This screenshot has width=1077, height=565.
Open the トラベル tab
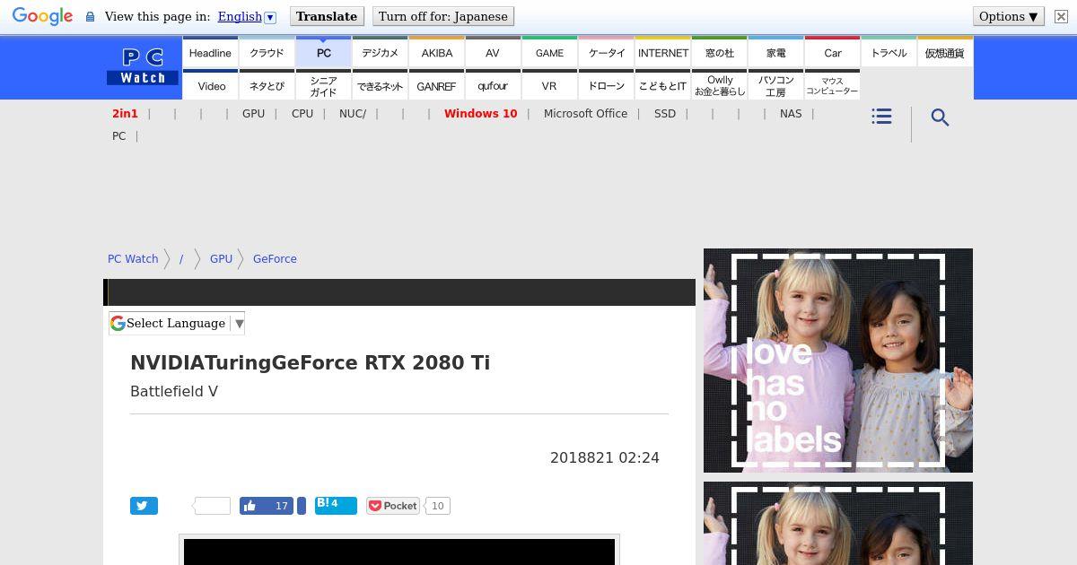pos(889,52)
